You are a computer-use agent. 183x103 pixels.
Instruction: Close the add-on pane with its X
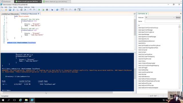click(x=181, y=13)
